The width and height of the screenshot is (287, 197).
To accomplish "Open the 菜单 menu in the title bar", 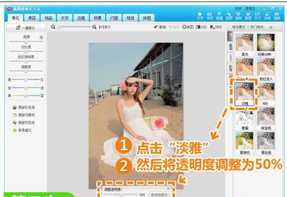I will 238,8.
